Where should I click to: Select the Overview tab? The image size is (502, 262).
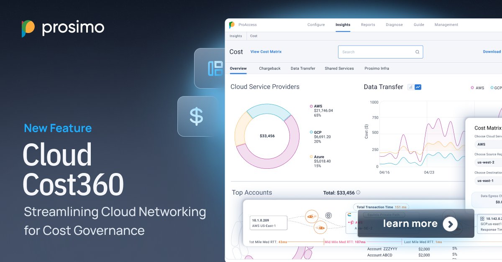(238, 68)
